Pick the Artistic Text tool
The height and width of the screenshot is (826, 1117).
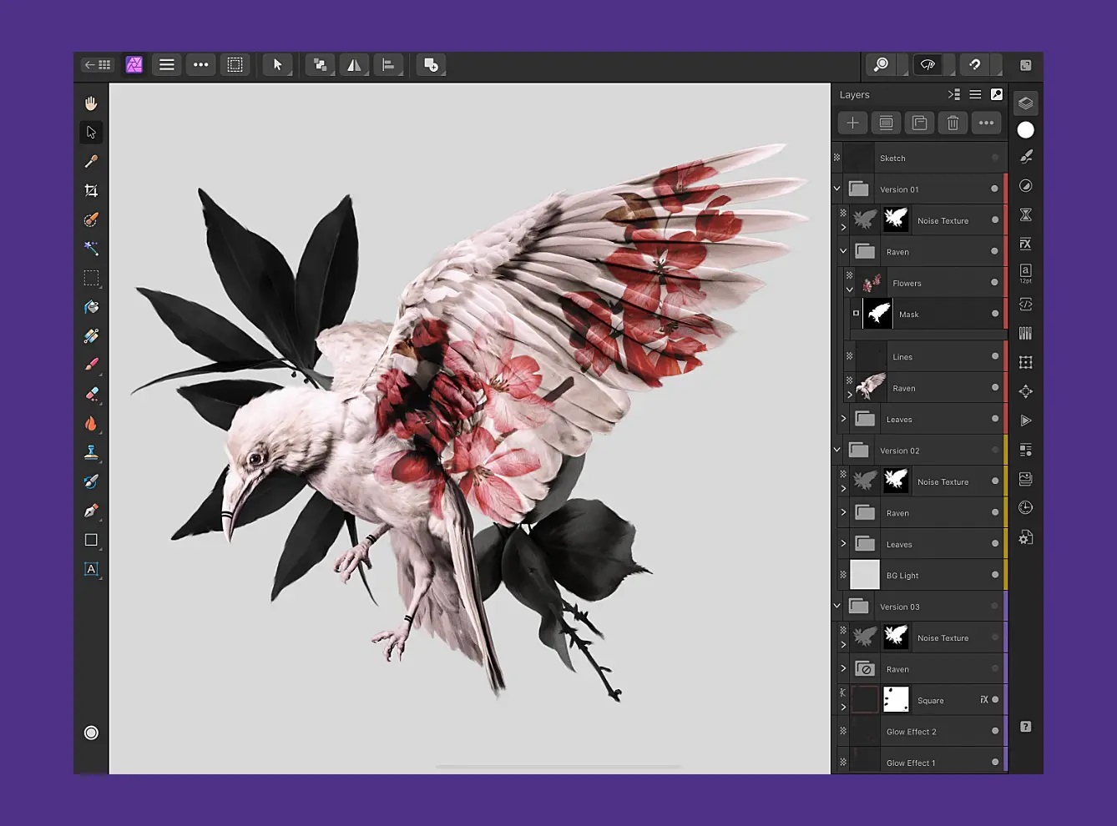(x=91, y=569)
